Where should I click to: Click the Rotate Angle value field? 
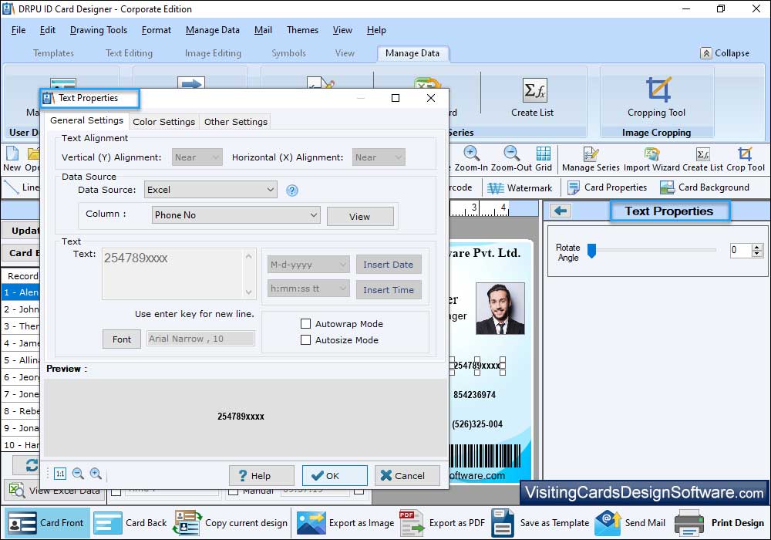(x=740, y=250)
